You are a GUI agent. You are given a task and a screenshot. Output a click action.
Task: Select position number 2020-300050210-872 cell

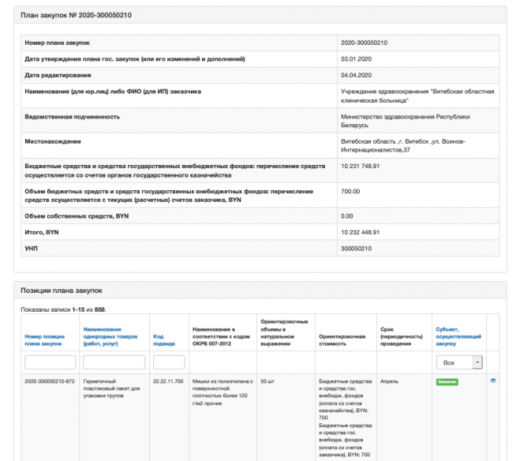pyautogui.click(x=51, y=381)
